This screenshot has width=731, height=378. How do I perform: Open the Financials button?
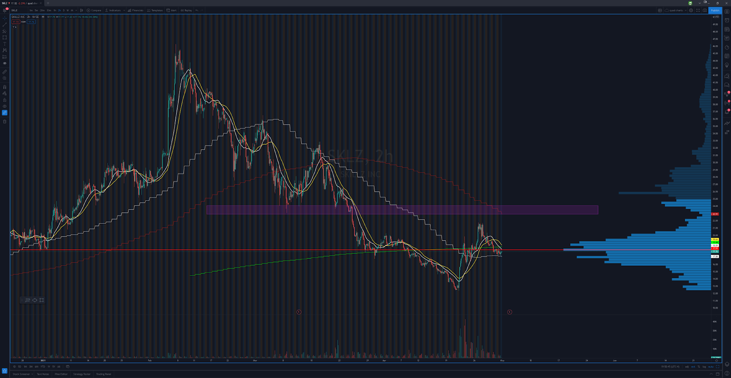pyautogui.click(x=136, y=10)
